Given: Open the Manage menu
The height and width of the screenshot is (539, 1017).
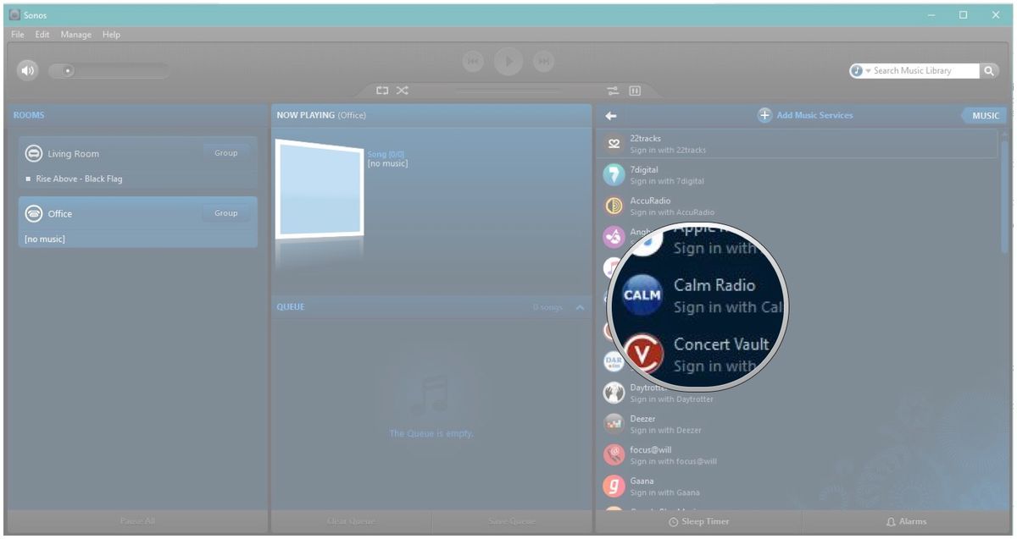Looking at the screenshot, I should 75,35.
